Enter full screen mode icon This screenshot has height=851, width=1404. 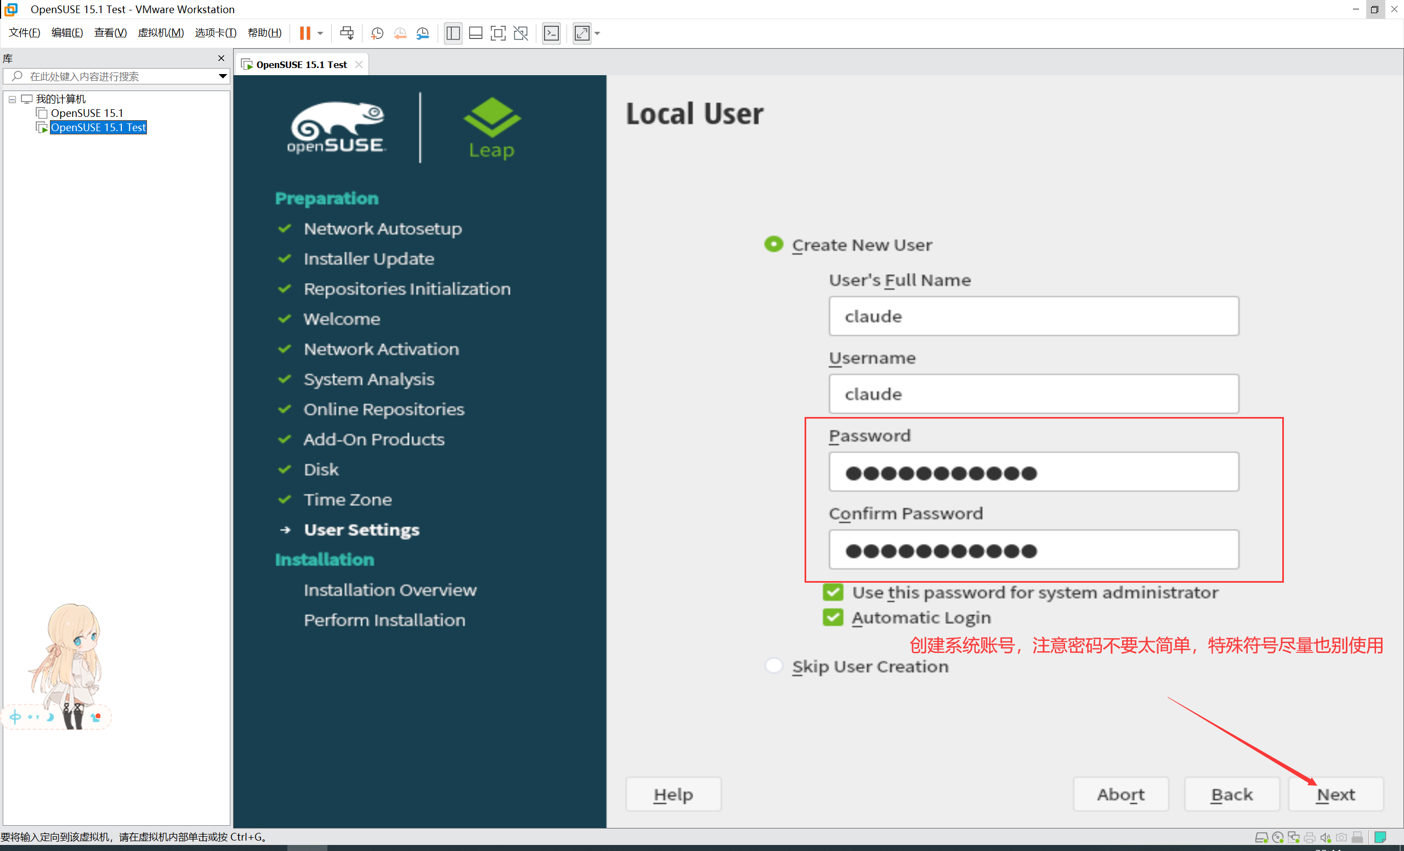point(498,33)
